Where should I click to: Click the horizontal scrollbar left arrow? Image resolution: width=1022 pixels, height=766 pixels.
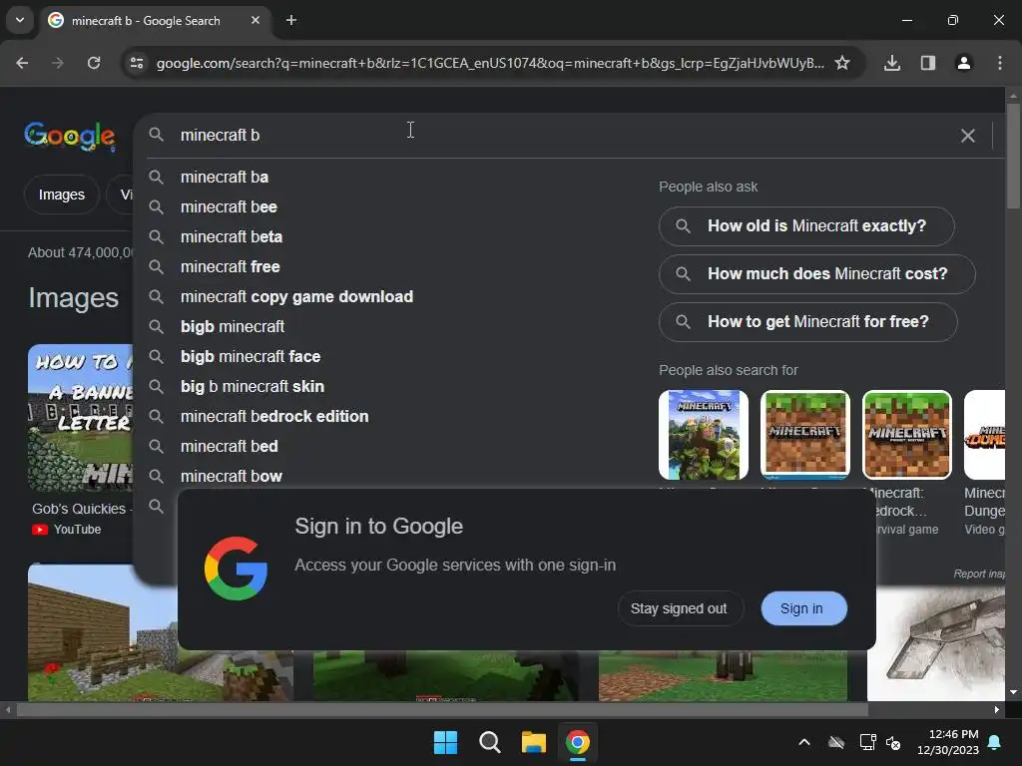8,710
